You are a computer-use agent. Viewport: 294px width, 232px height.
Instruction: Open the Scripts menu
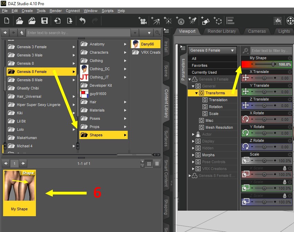[x=107, y=11]
